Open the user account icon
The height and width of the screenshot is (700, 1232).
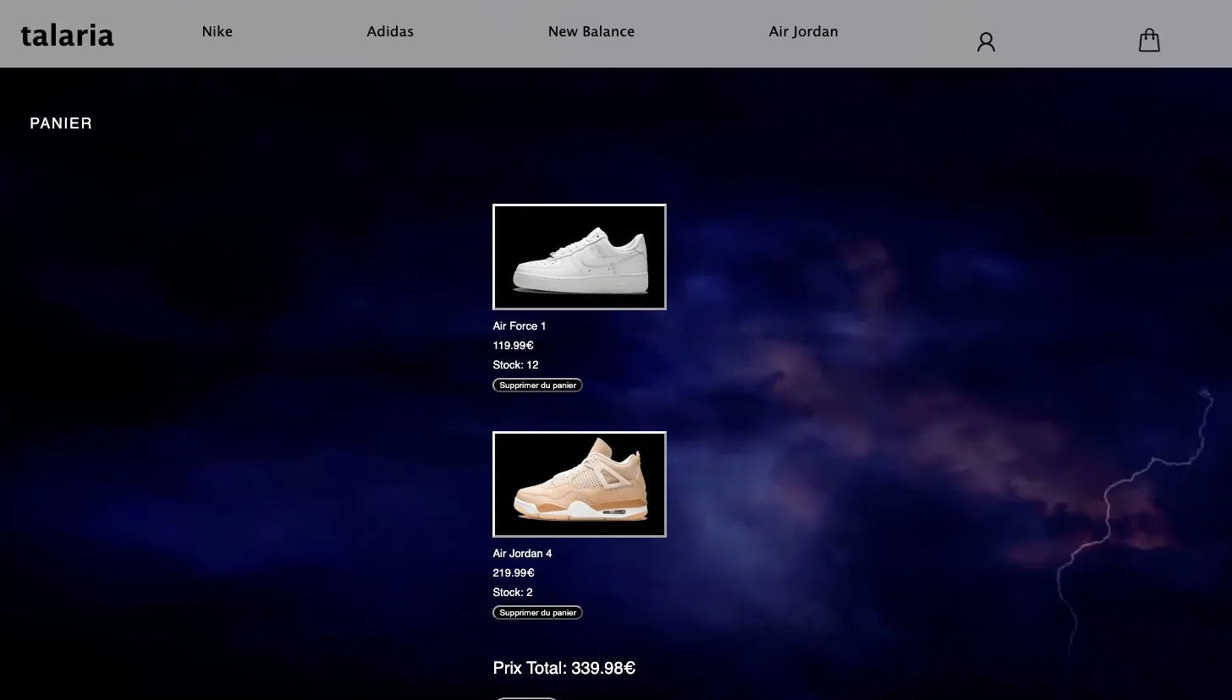pyautogui.click(x=986, y=42)
